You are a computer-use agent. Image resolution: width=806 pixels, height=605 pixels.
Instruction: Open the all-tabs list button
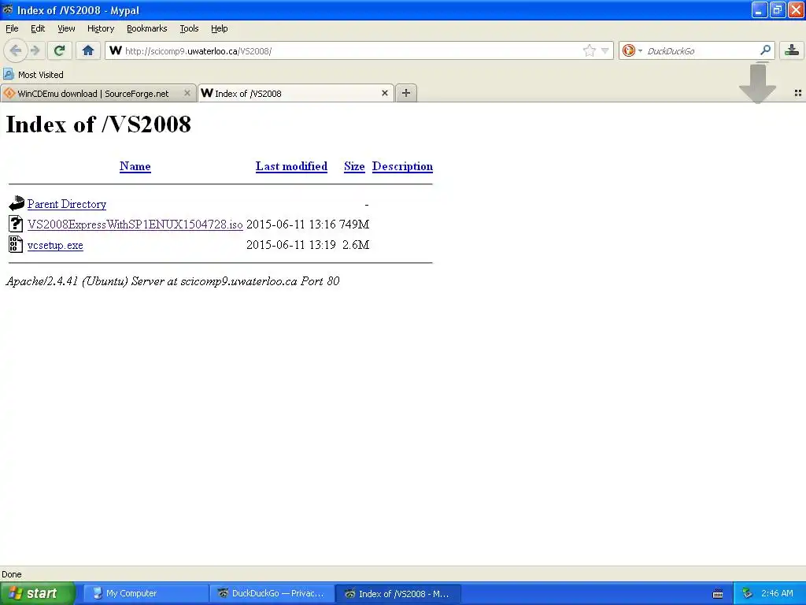pyautogui.click(x=798, y=93)
